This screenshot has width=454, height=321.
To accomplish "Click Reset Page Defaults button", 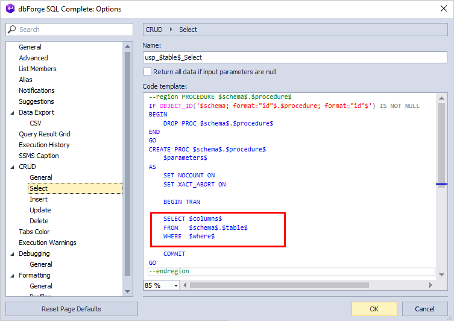I will coord(72,309).
